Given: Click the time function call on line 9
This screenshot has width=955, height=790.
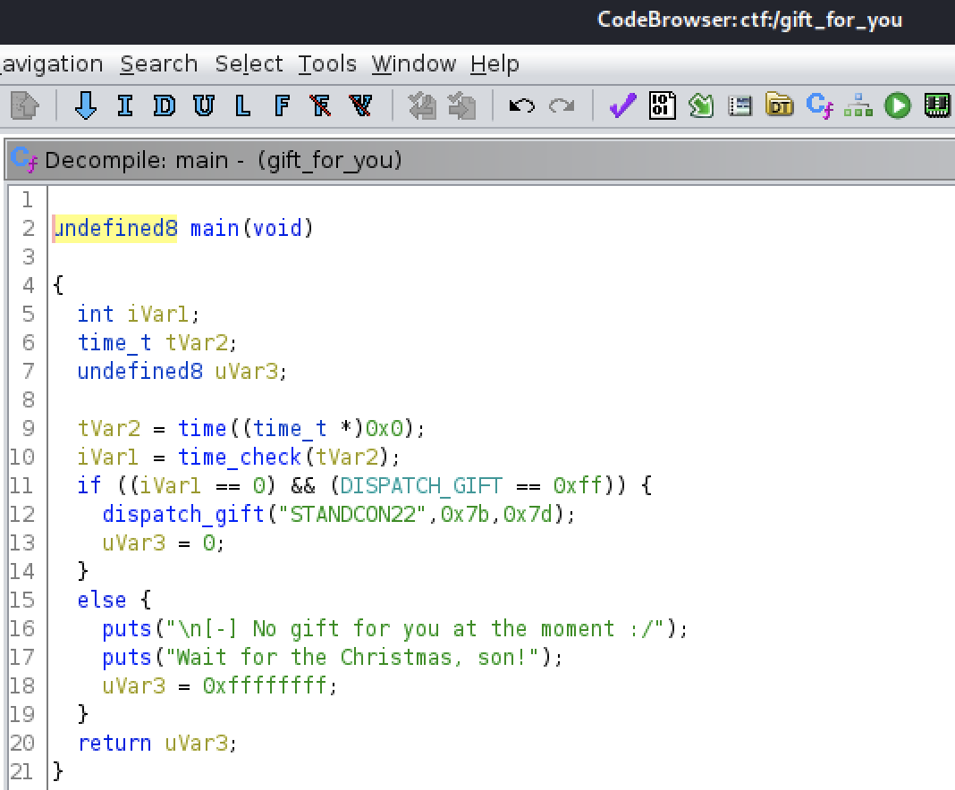Looking at the screenshot, I should pos(202,428).
